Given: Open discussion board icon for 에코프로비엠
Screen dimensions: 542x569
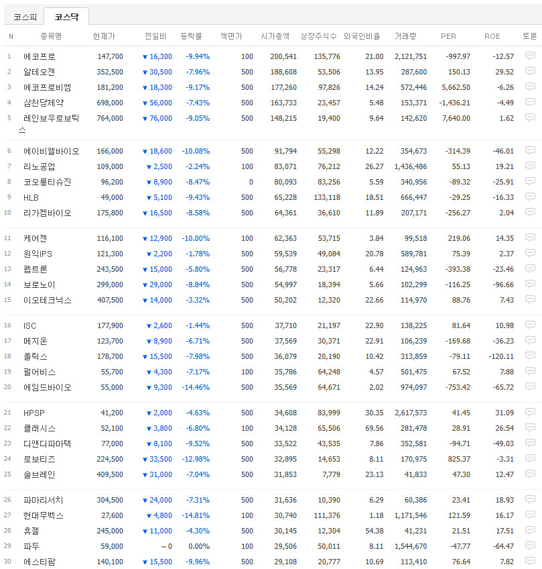Looking at the screenshot, I should 530,87.
